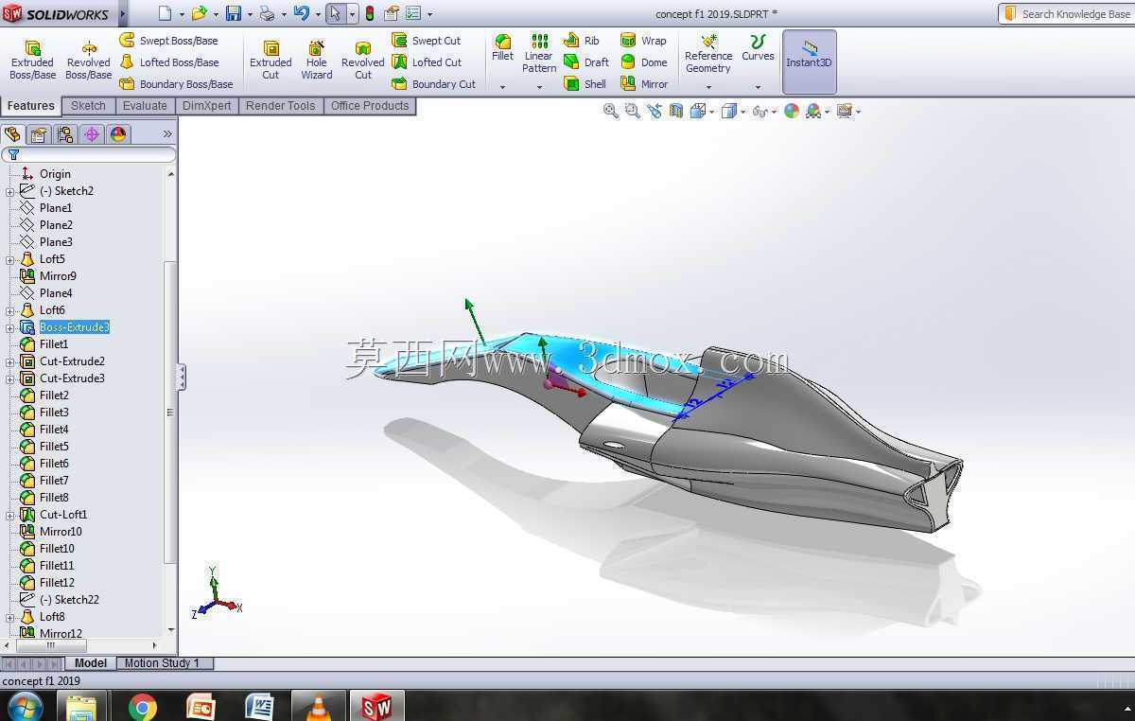Use the Wrap feature

point(644,41)
